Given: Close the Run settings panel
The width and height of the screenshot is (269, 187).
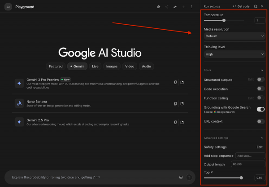Looking at the screenshot, I should point(262,6).
